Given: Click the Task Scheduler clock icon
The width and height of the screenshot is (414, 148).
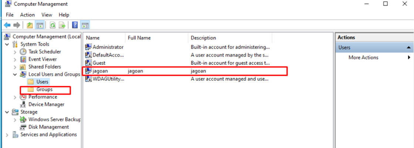Looking at the screenshot, I should tap(23, 52).
